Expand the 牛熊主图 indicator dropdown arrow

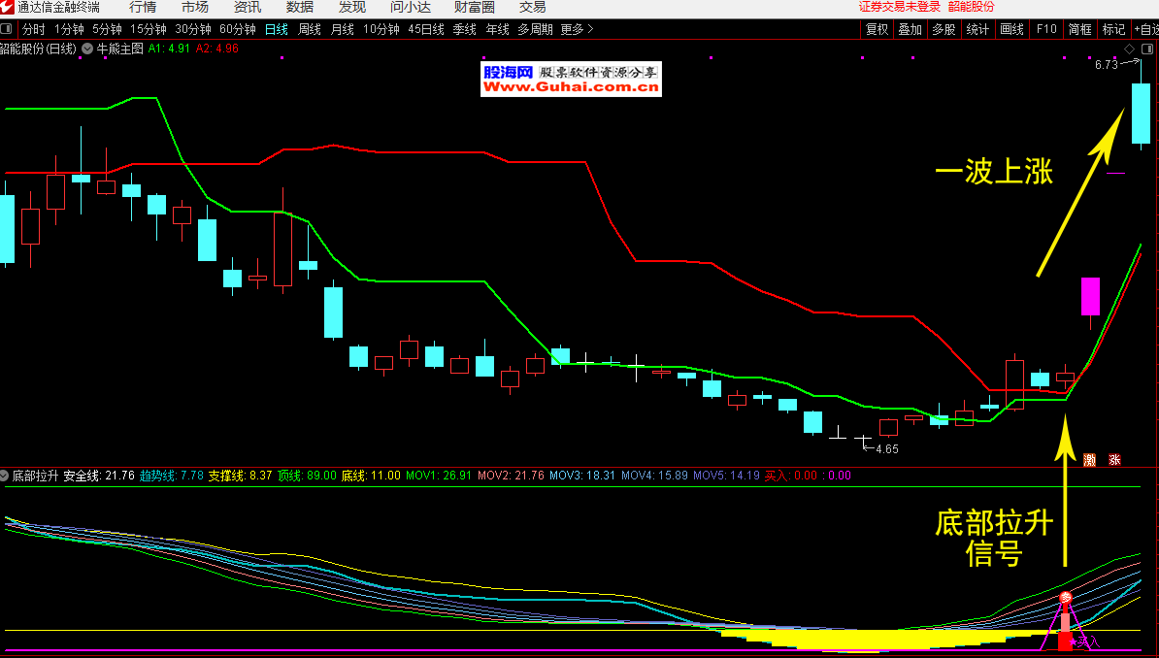tap(87, 48)
